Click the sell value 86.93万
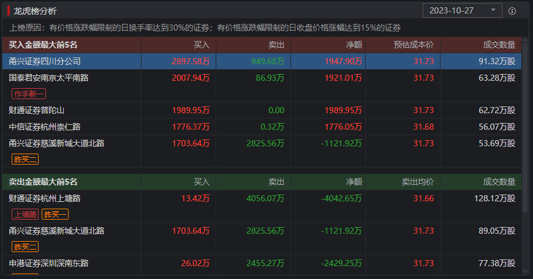 [270, 78]
